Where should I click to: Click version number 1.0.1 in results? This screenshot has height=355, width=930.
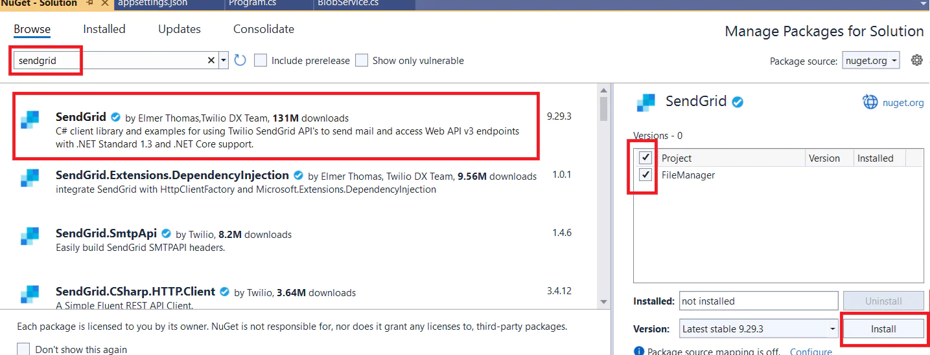coord(561,175)
